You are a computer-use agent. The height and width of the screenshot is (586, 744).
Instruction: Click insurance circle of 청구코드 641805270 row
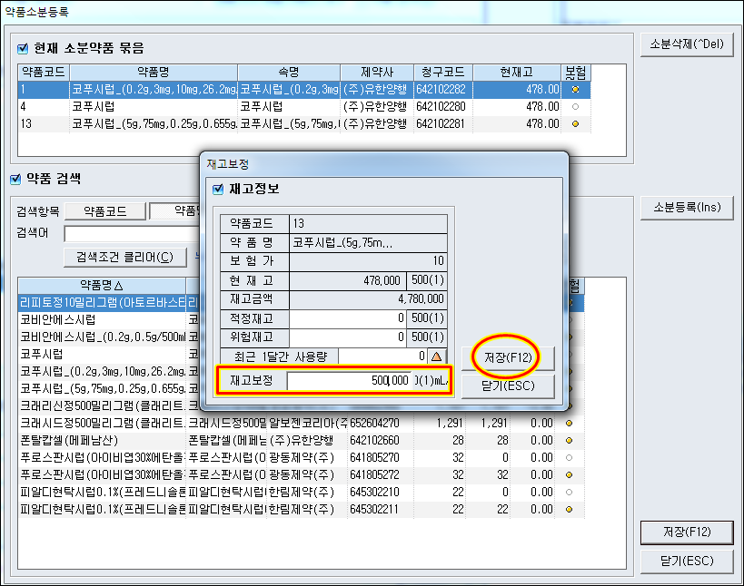point(570,457)
